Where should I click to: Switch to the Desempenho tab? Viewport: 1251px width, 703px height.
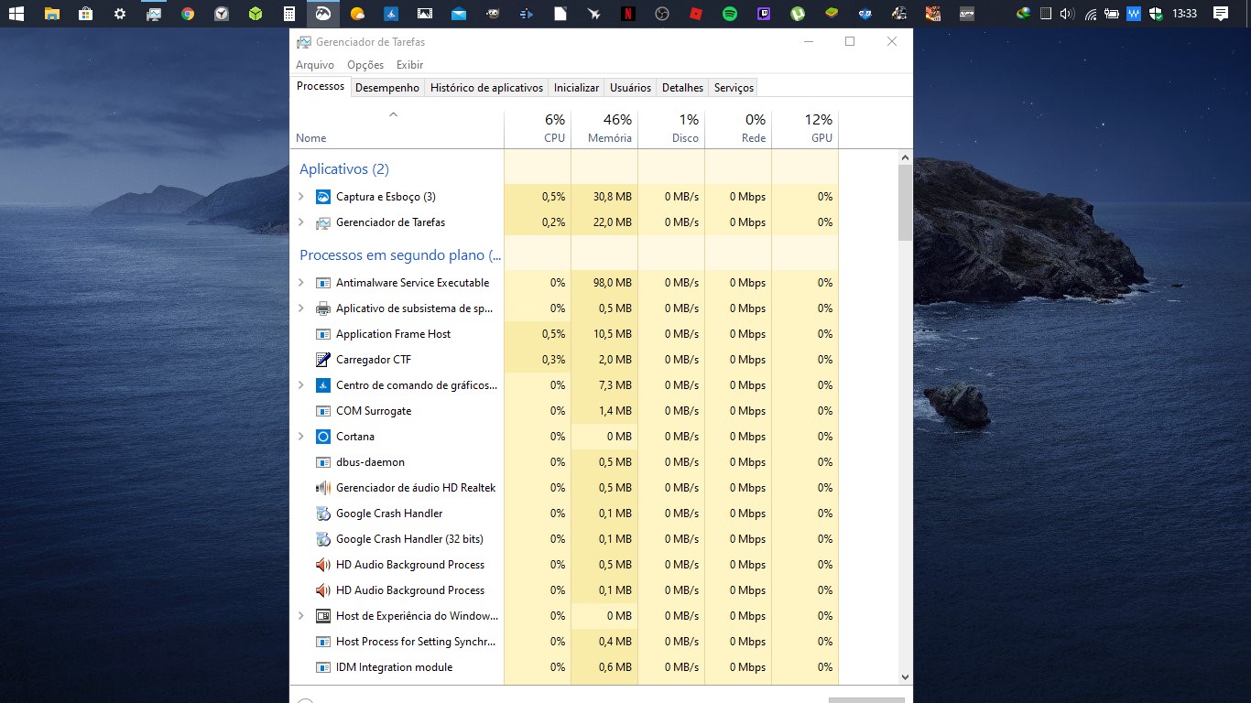[x=387, y=88]
